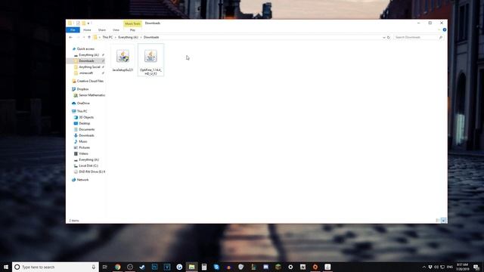Click the File Explorer taskbar icon
The height and width of the screenshot is (272, 484).
(x=191, y=267)
